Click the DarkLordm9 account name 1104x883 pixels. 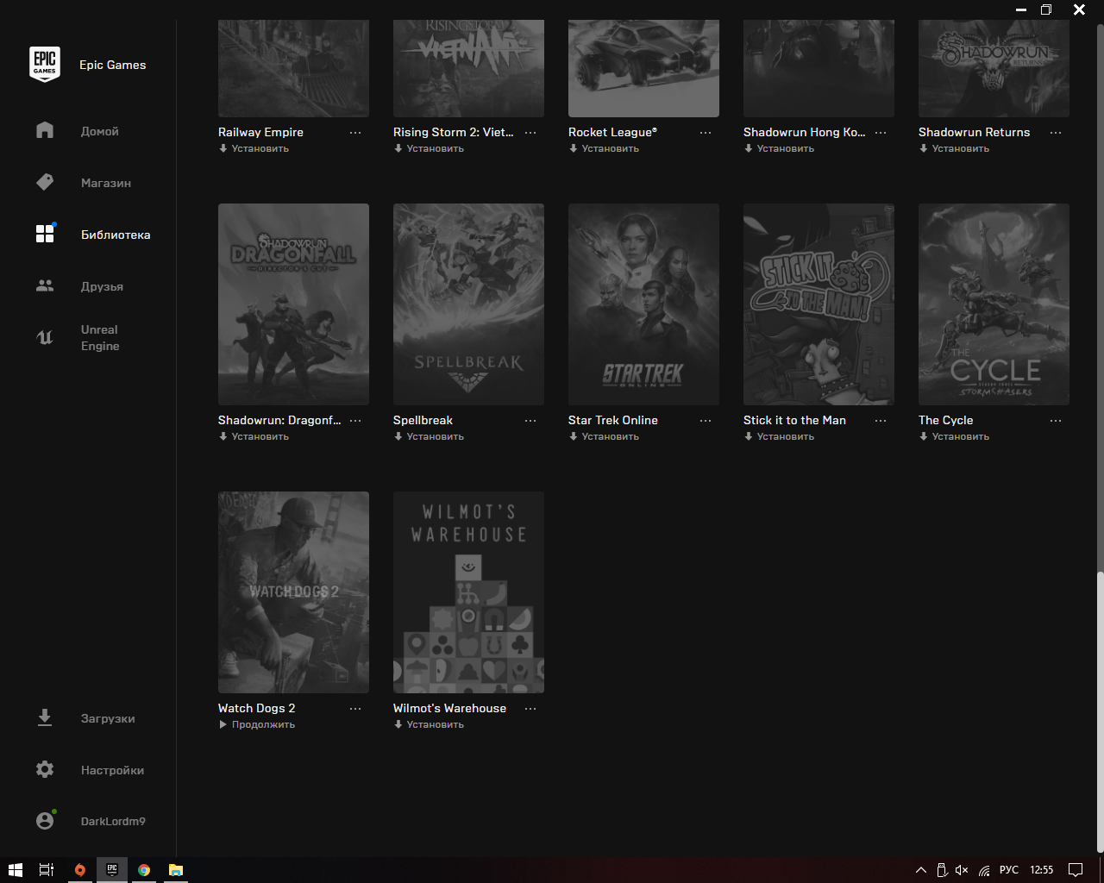[113, 821]
